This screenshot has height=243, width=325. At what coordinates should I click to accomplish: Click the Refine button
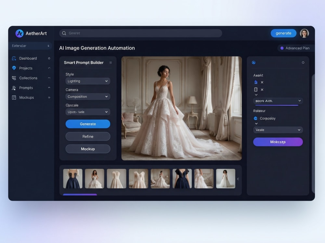coord(88,136)
